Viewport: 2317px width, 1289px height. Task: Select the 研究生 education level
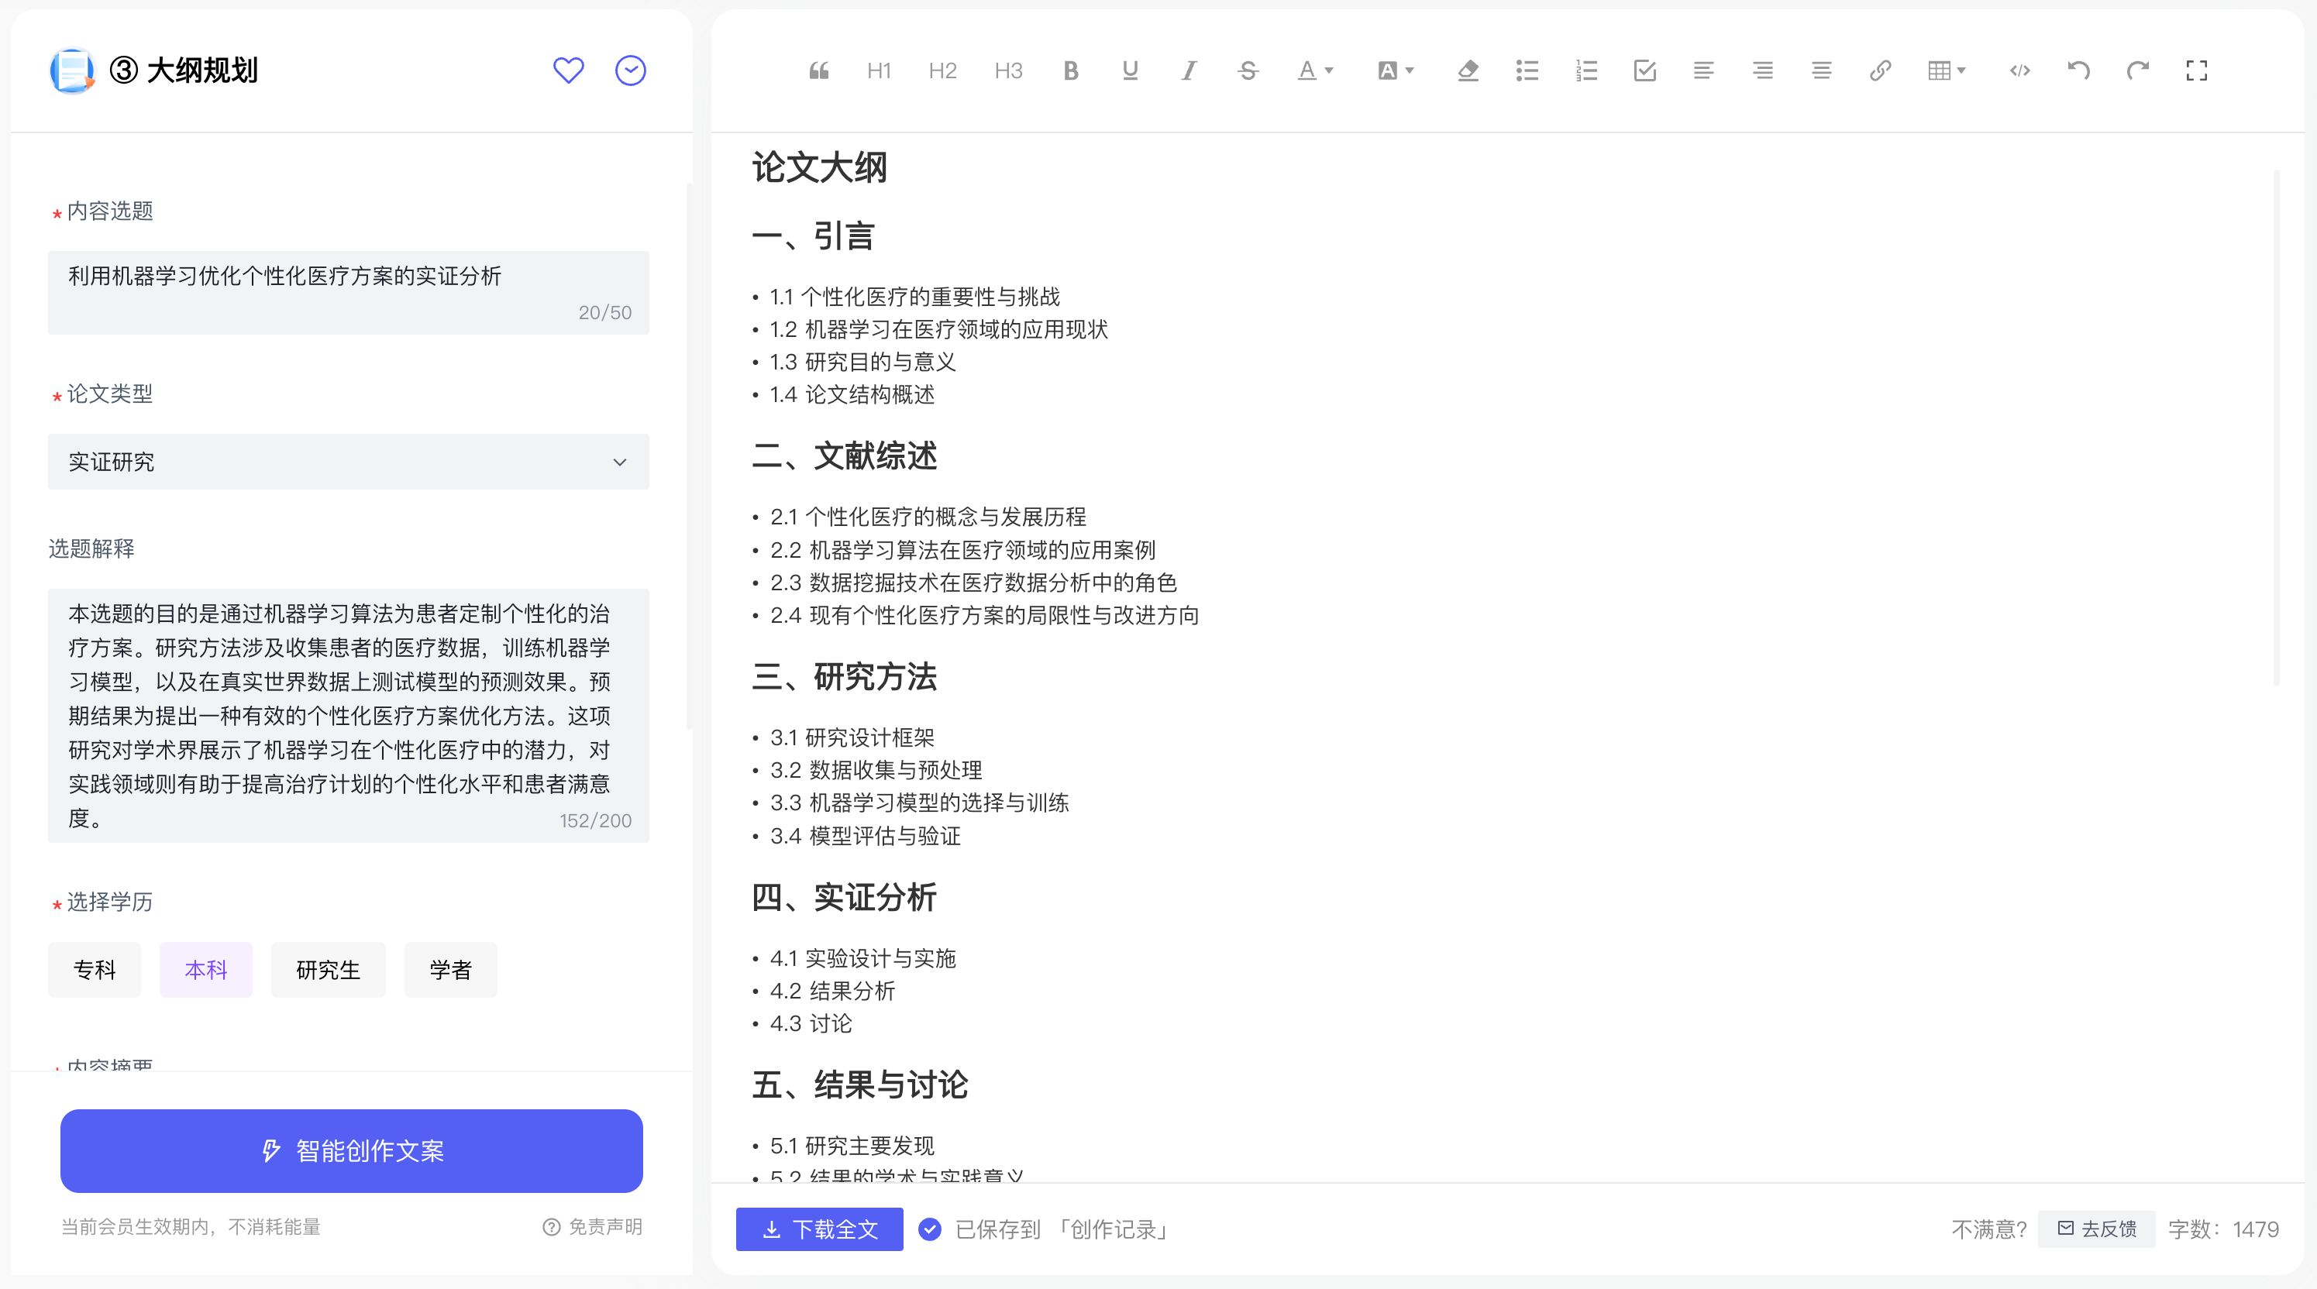point(327,970)
